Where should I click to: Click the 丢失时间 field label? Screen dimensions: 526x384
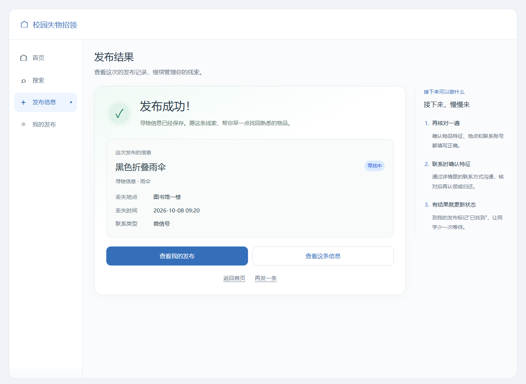(126, 211)
